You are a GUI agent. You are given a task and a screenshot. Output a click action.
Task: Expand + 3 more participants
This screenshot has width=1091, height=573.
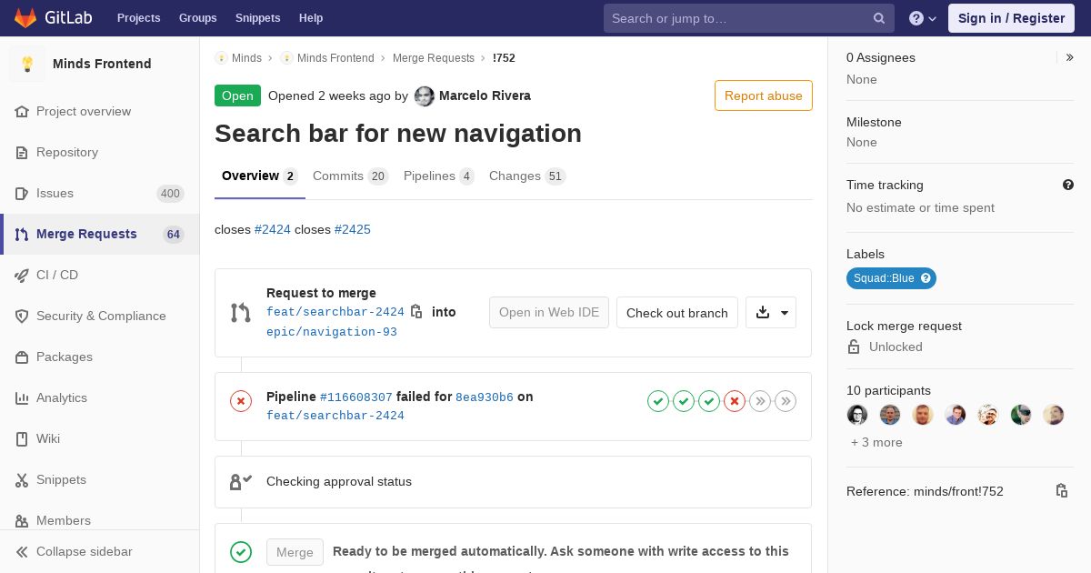(x=876, y=442)
